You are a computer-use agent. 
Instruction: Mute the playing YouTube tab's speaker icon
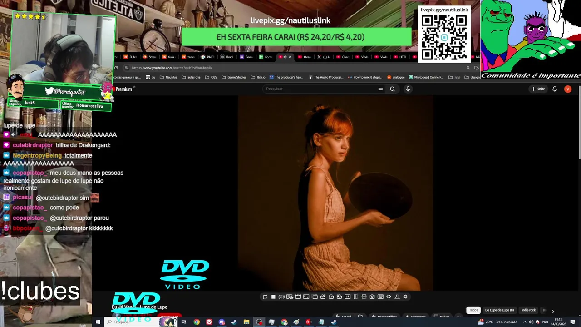[x=285, y=57]
